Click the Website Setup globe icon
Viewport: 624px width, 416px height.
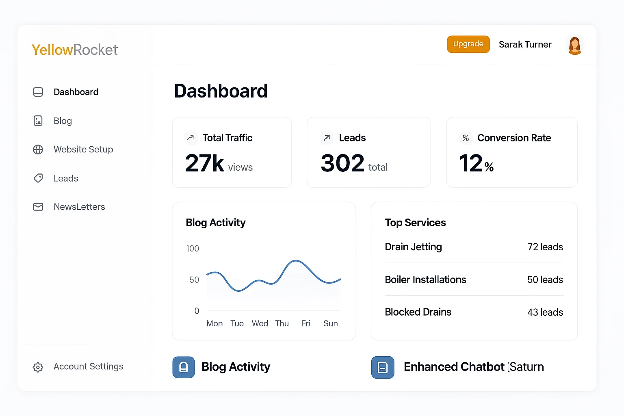coord(38,149)
